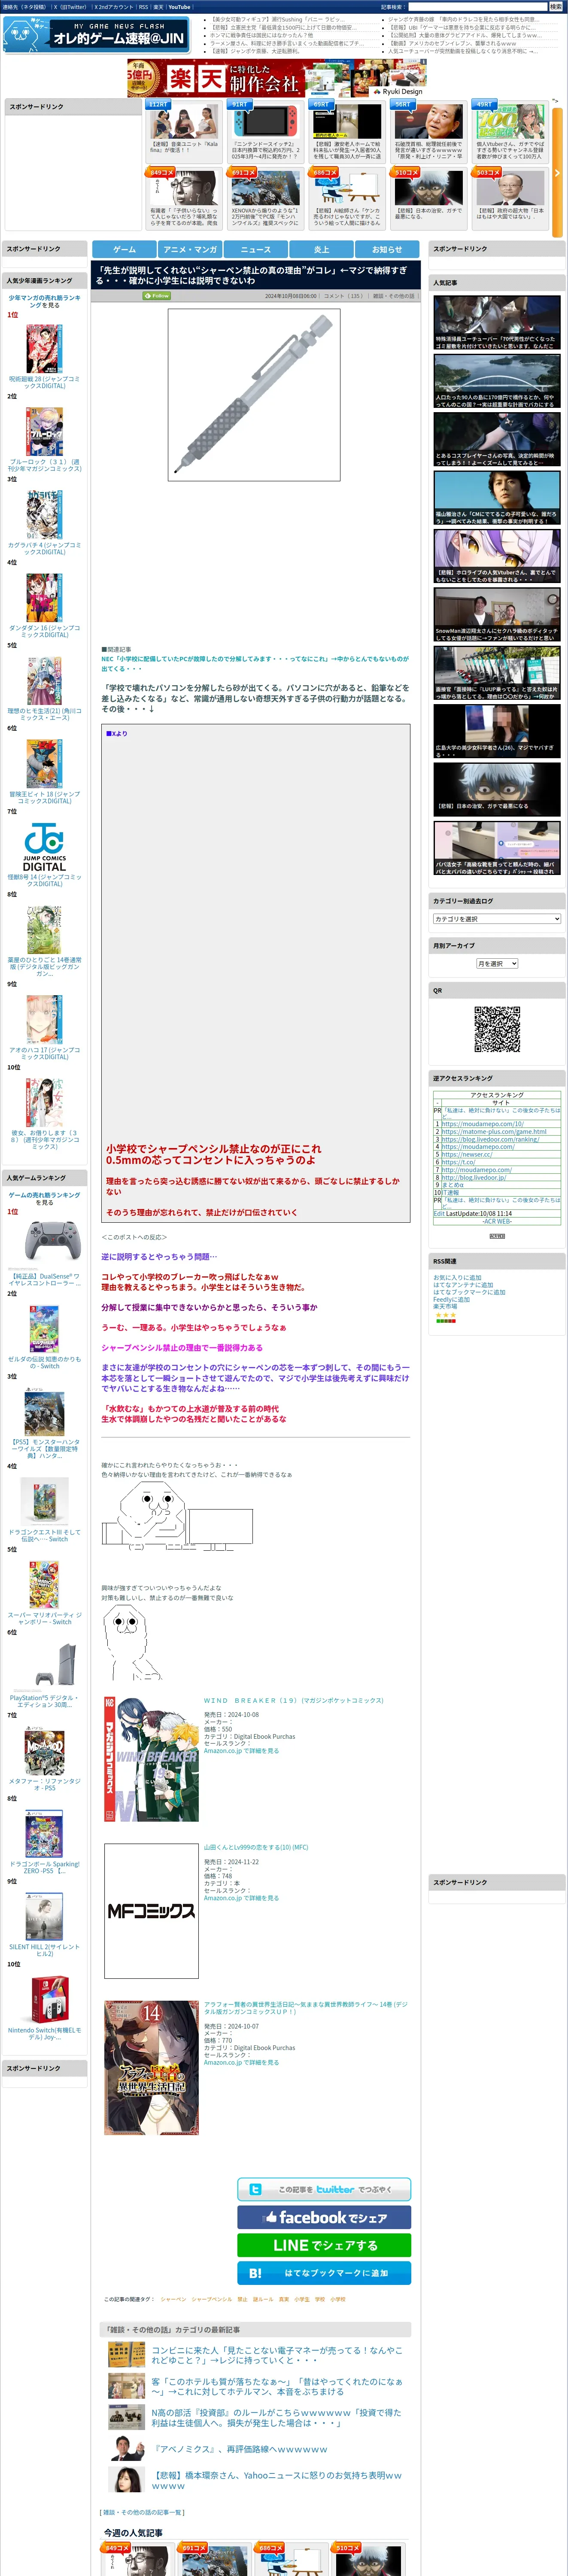Viewport: 568px width, 2576px height.
Task: Click the 少年マンガの売れ筋ランキング link
Action: tap(44, 301)
